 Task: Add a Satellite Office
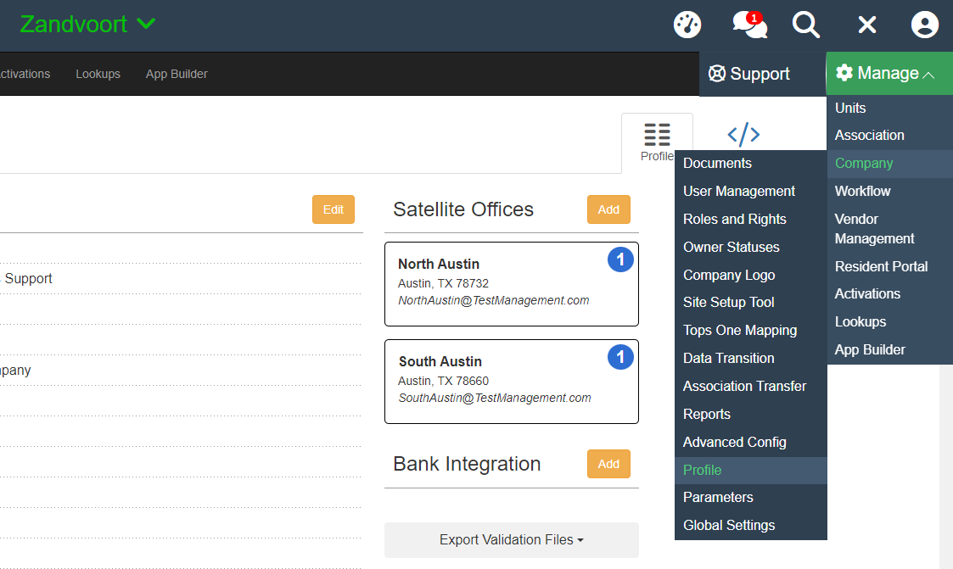pyautogui.click(x=608, y=209)
